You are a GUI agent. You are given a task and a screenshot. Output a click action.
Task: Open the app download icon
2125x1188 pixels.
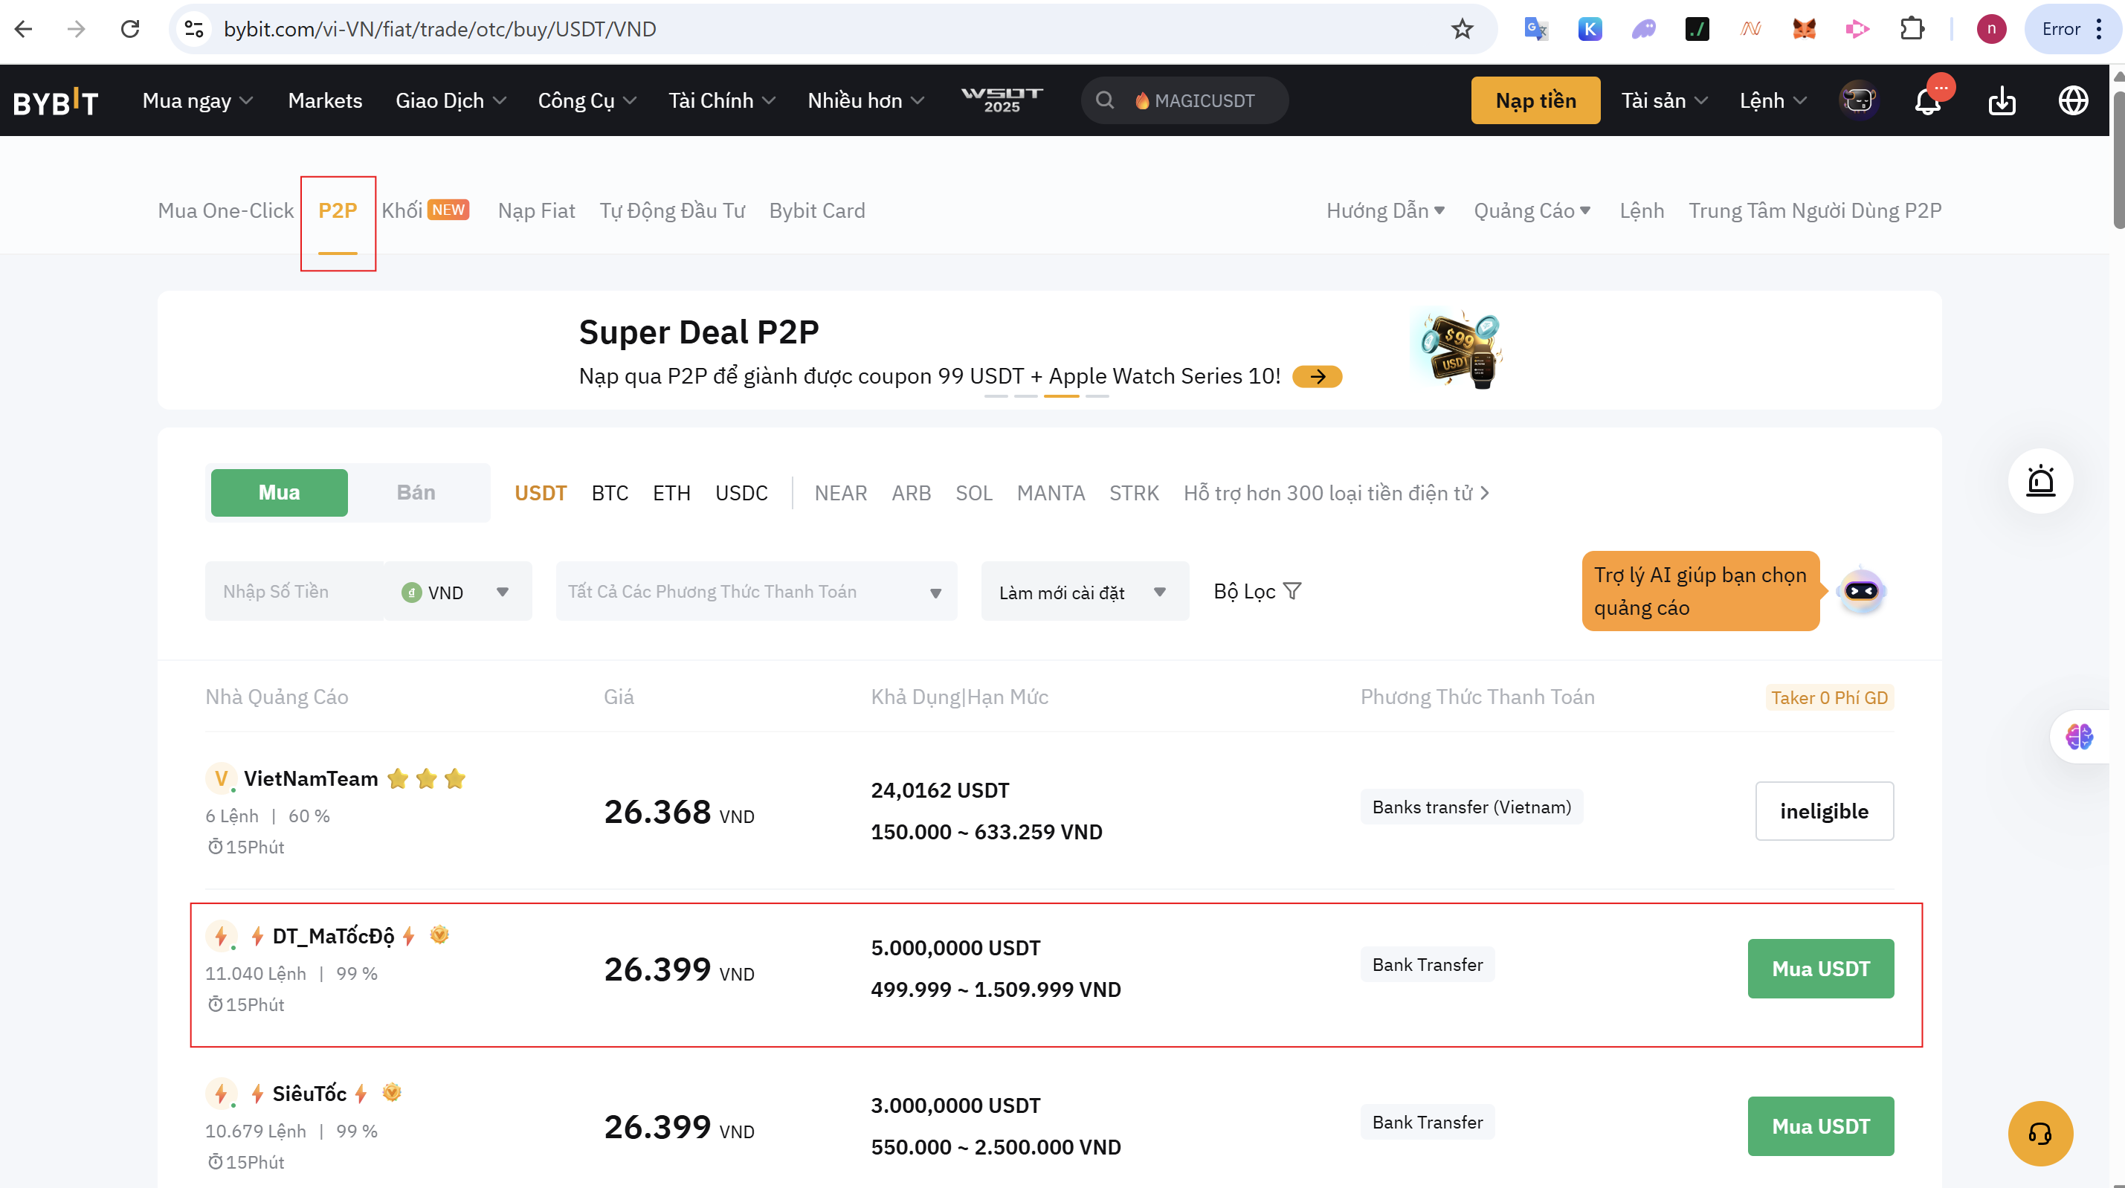coord(2002,101)
